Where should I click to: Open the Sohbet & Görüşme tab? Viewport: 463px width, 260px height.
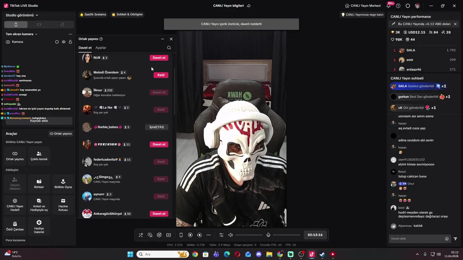point(127,14)
